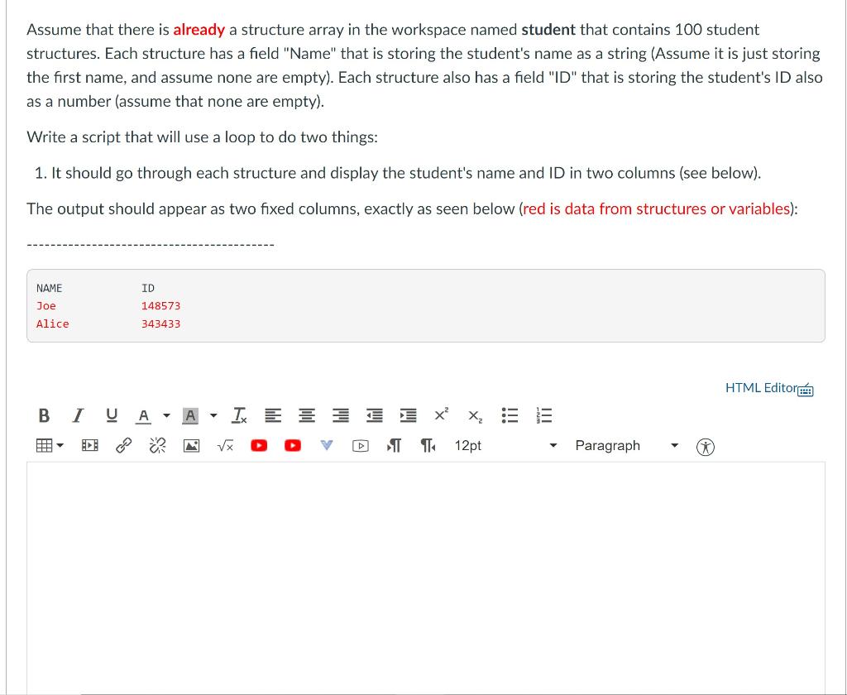The width and height of the screenshot is (847, 695).
Task: Click the record/upload media play icon
Action: click(x=361, y=446)
